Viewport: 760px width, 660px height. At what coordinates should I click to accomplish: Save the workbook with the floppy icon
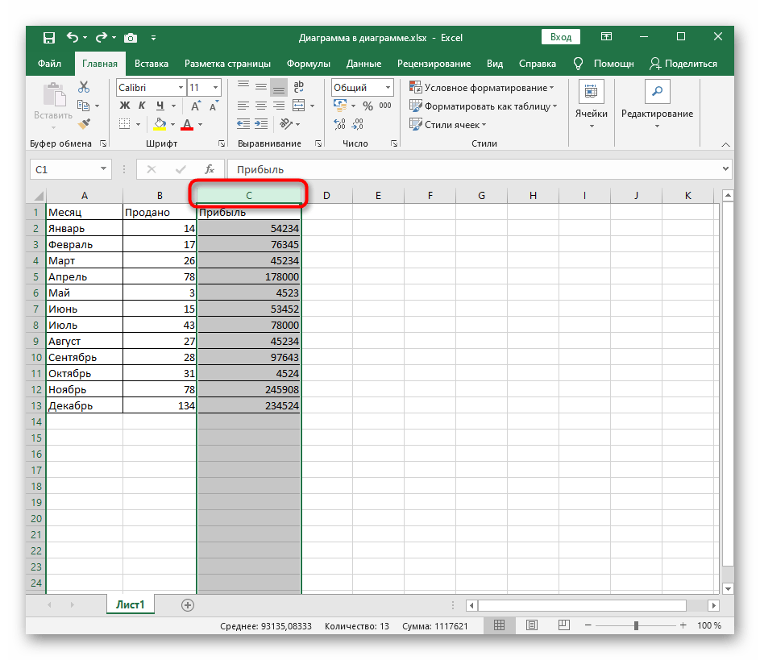tap(49, 38)
